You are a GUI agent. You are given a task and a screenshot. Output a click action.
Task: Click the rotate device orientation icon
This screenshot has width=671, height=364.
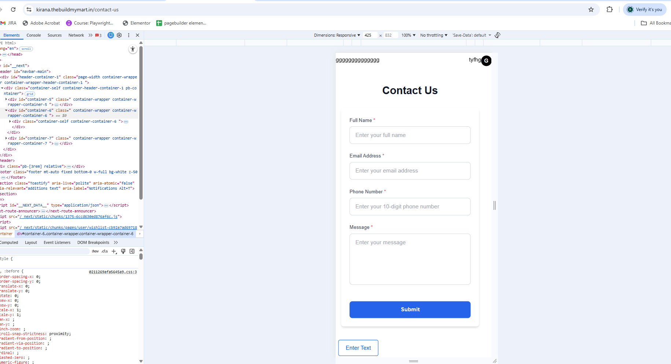tap(498, 35)
